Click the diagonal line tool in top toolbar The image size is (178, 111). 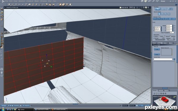[57, 4]
